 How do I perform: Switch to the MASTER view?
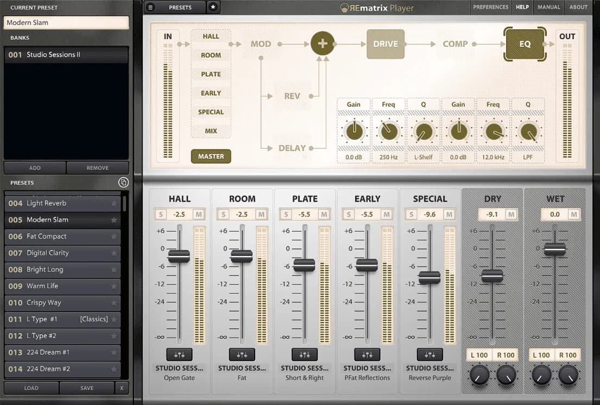pos(211,156)
